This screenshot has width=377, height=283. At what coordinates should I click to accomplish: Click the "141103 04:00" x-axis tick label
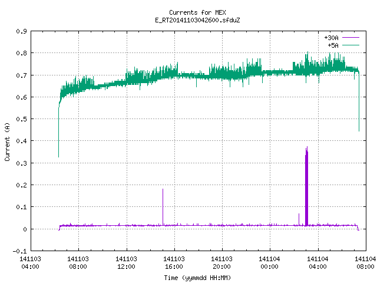(x=30, y=263)
